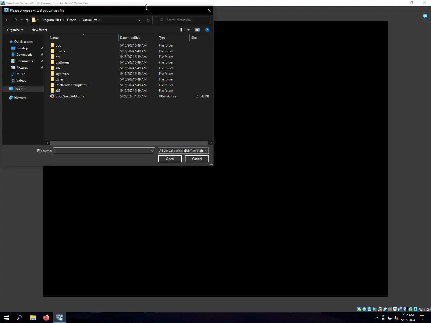Screen dimensions: 431x323
Task: Sort by the Type column header
Action: click(173, 38)
